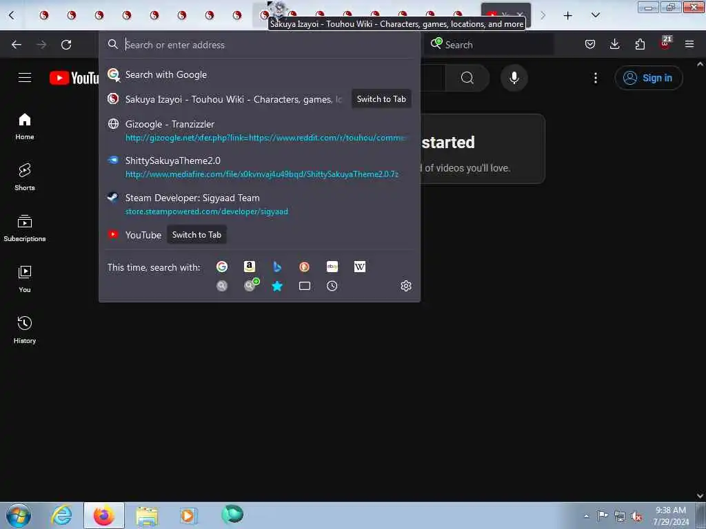706x529 pixels.
Task: Select the Search with Google suggestion
Action: pos(259,74)
